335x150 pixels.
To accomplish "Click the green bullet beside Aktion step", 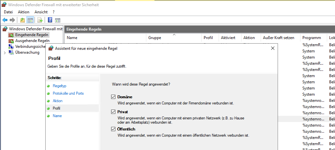I will tap(48, 101).
